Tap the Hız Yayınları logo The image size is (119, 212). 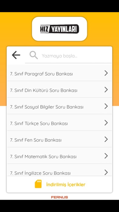click(x=59, y=29)
